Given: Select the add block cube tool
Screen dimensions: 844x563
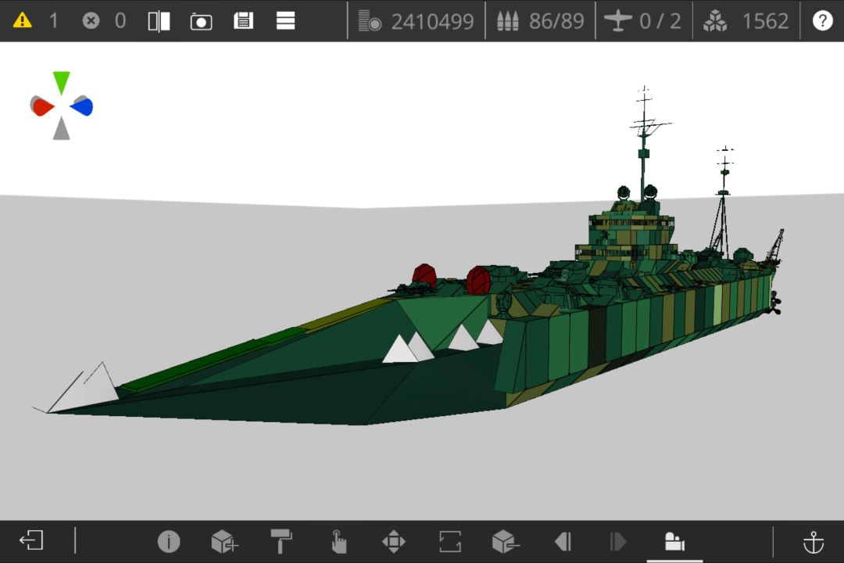Looking at the screenshot, I should pos(224,541).
